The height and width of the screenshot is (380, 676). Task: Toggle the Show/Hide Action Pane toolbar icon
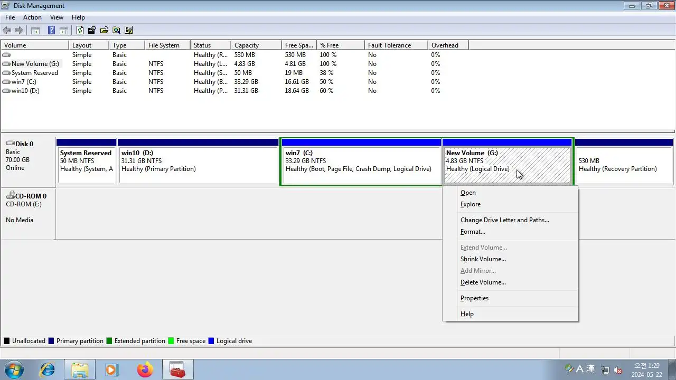[x=63, y=31]
